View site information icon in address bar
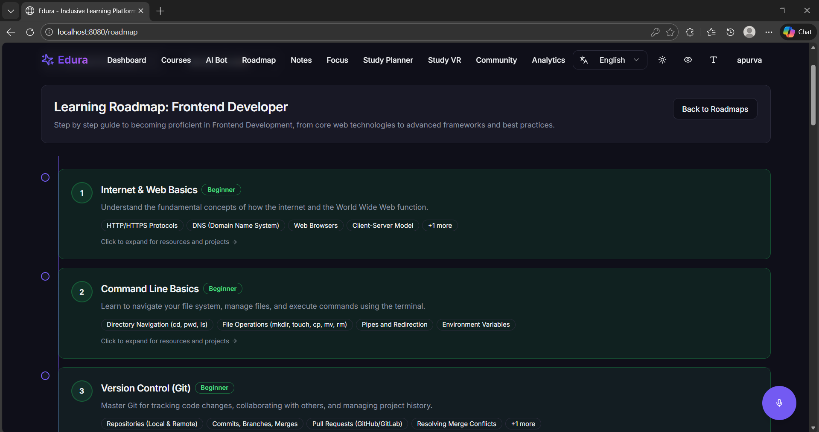The image size is (819, 432). 49,32
